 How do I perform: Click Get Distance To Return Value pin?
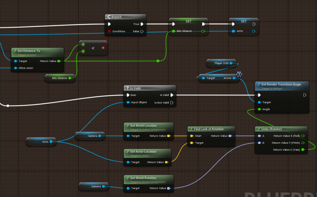(x=59, y=61)
